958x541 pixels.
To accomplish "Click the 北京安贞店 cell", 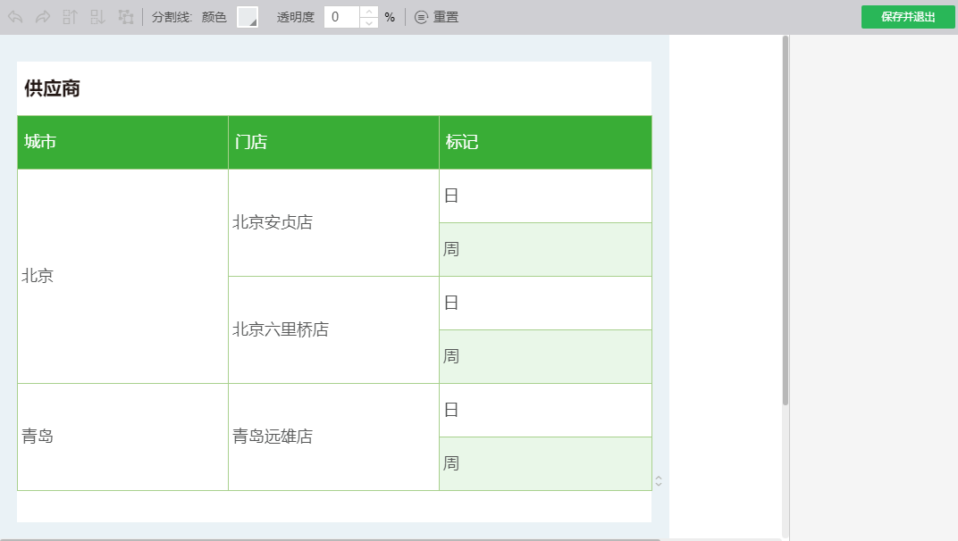I will coord(273,222).
